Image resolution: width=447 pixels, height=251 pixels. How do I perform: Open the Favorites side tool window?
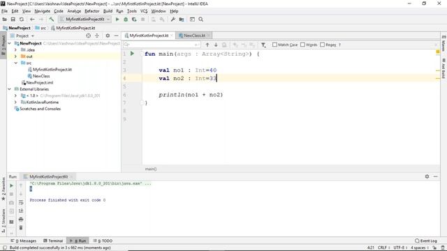click(x=3, y=189)
